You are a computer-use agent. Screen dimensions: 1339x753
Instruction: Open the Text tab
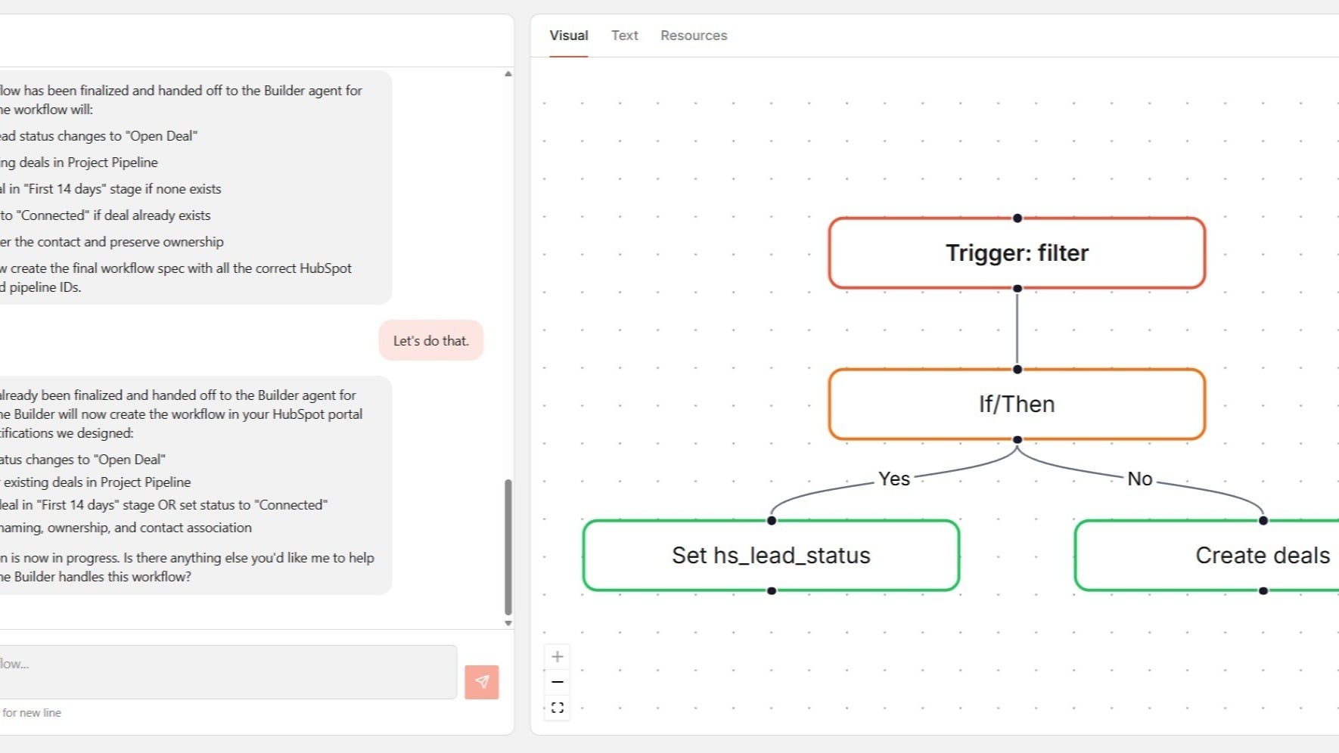pos(625,36)
